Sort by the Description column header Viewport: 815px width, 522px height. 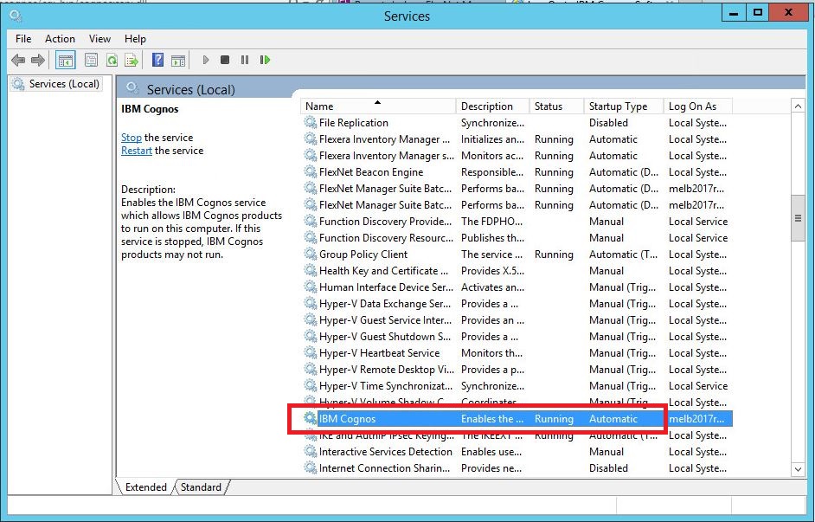[x=493, y=106]
